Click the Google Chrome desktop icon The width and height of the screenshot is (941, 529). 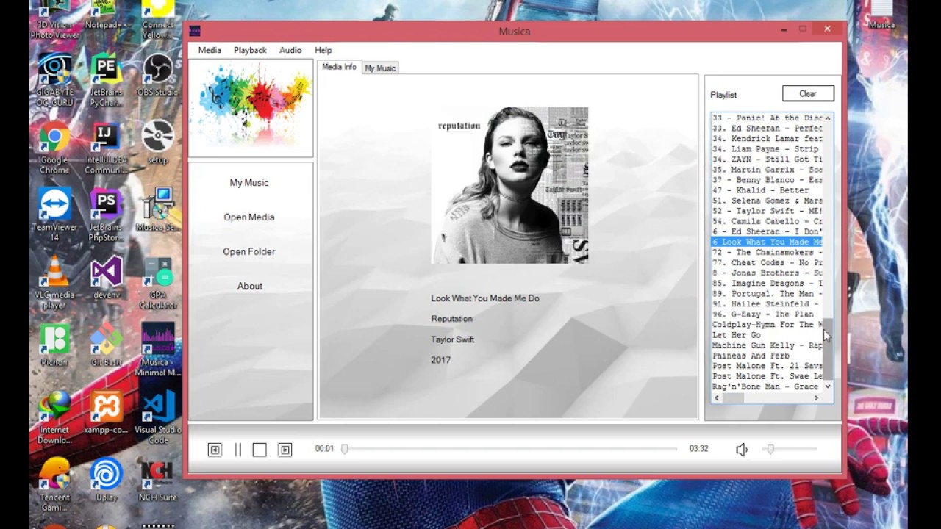[54, 148]
